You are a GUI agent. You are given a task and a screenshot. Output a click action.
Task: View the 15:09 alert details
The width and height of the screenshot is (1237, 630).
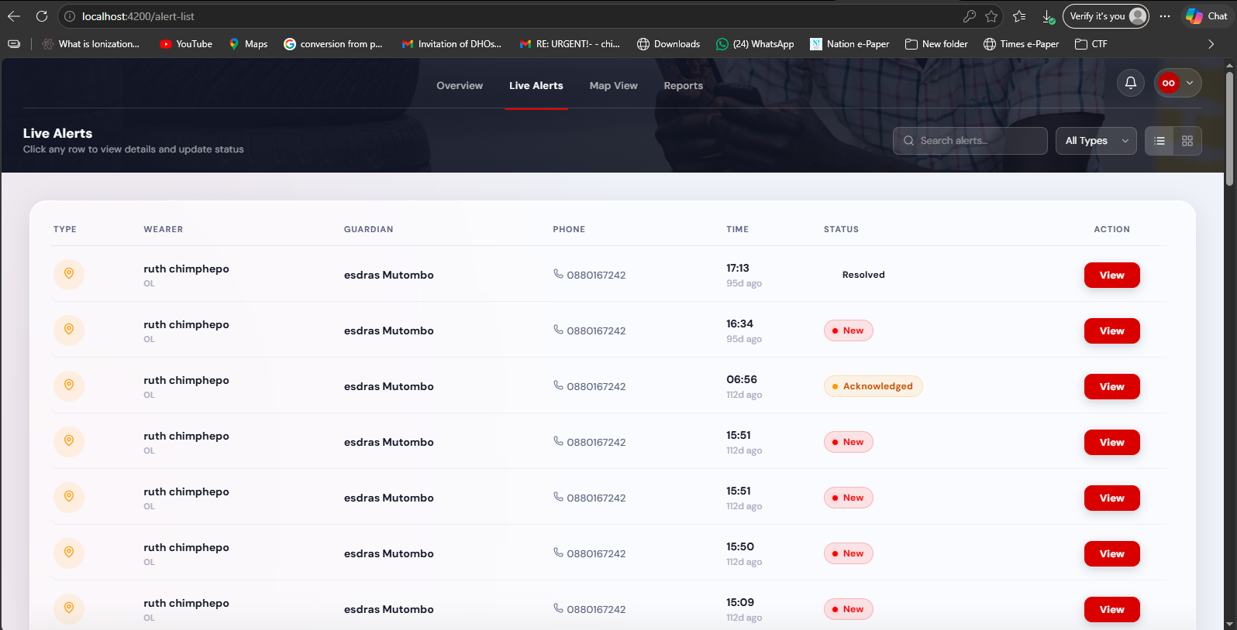1111,610
